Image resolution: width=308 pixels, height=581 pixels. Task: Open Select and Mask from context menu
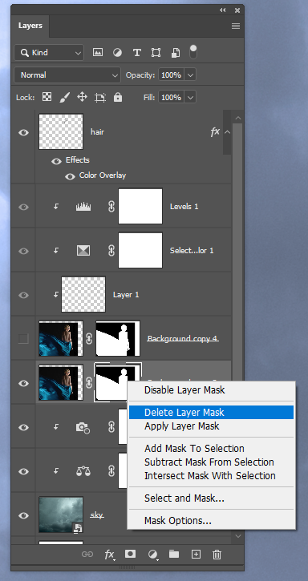click(x=211, y=498)
